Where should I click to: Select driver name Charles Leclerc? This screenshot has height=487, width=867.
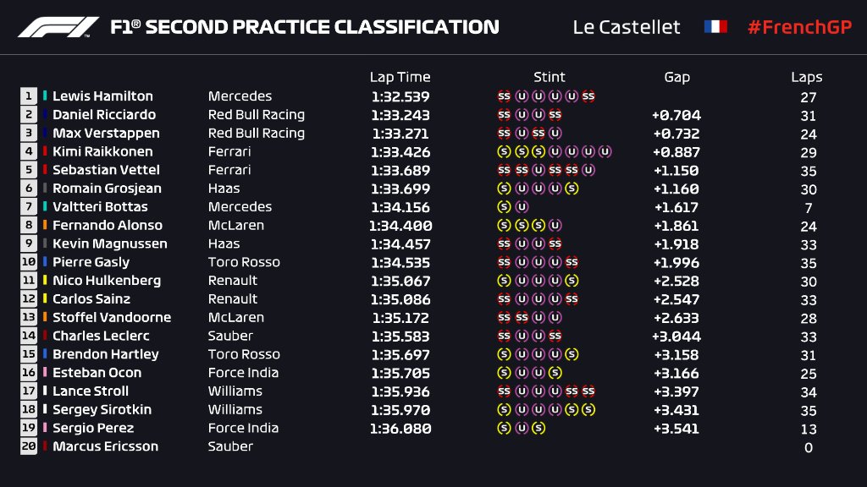point(100,336)
